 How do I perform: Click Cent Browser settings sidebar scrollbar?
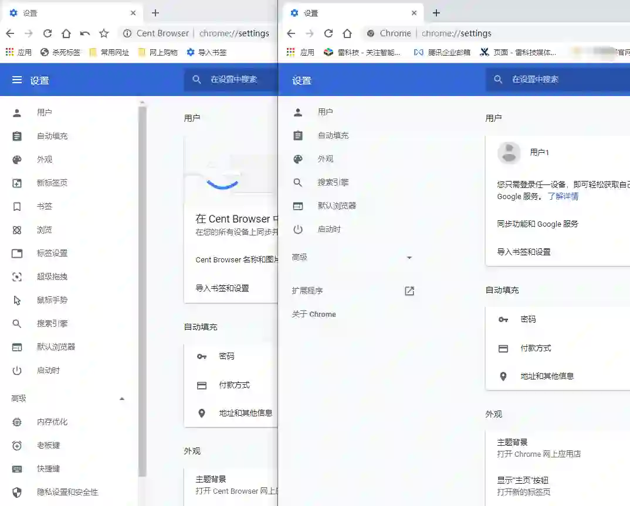[142, 291]
